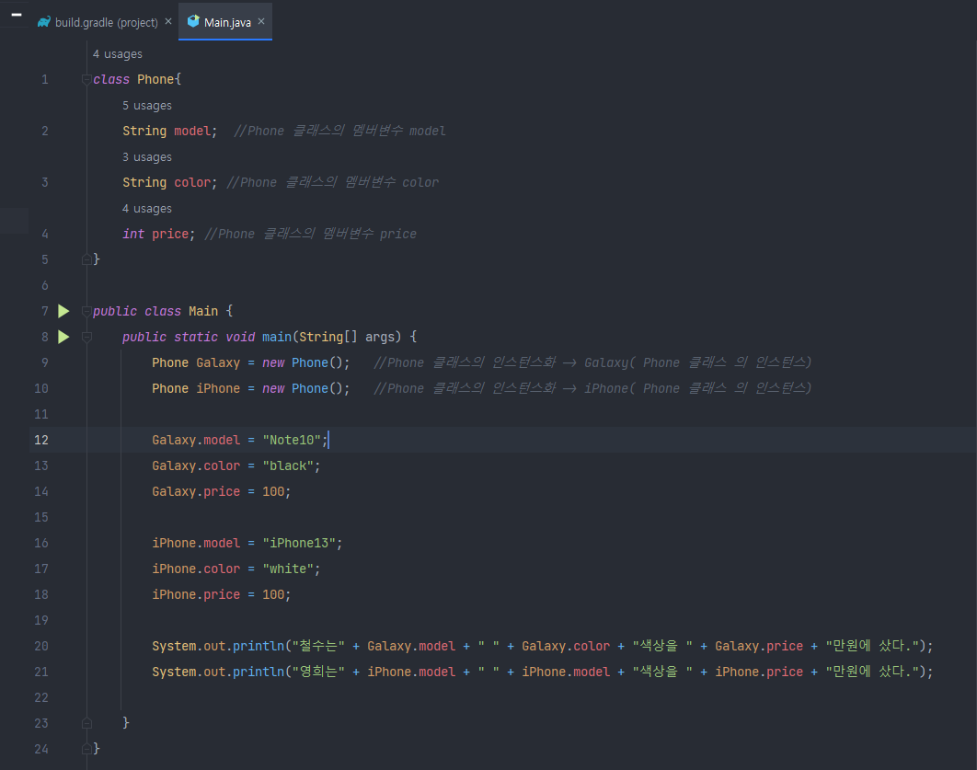Click the Gradle elephant icon on build.gradle tab
Viewport: 977px width, 770px height.
pyautogui.click(x=43, y=22)
